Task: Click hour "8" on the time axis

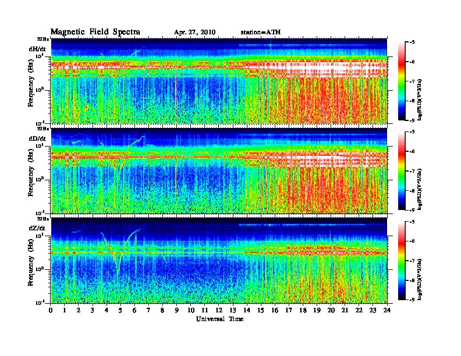Action: [x=163, y=310]
